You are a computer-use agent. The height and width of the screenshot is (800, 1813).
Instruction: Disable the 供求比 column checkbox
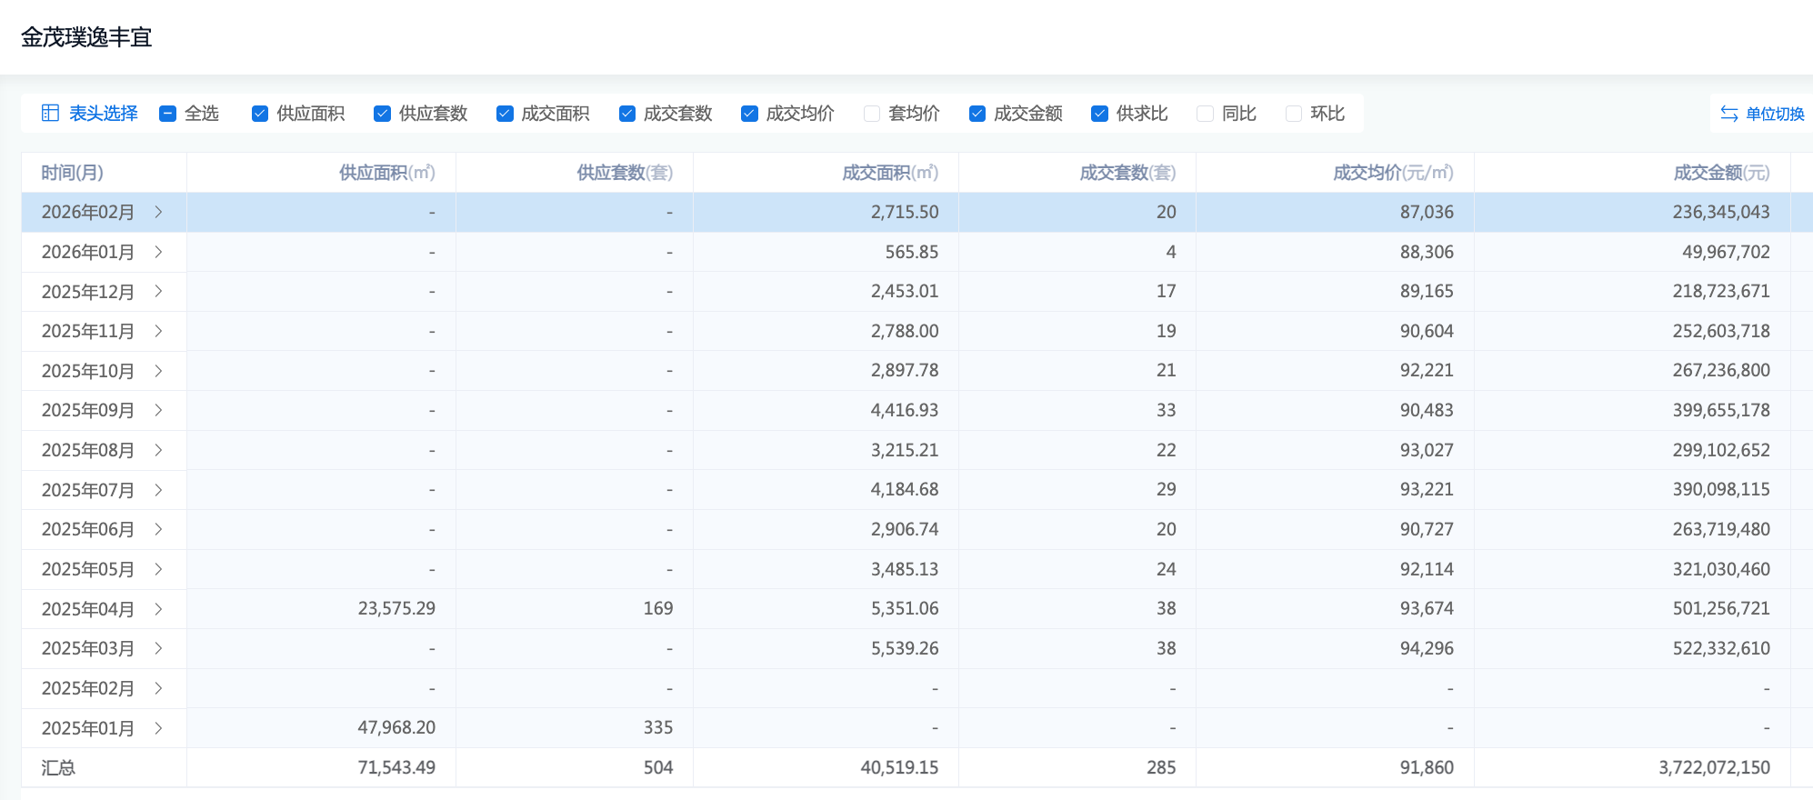click(x=1100, y=114)
